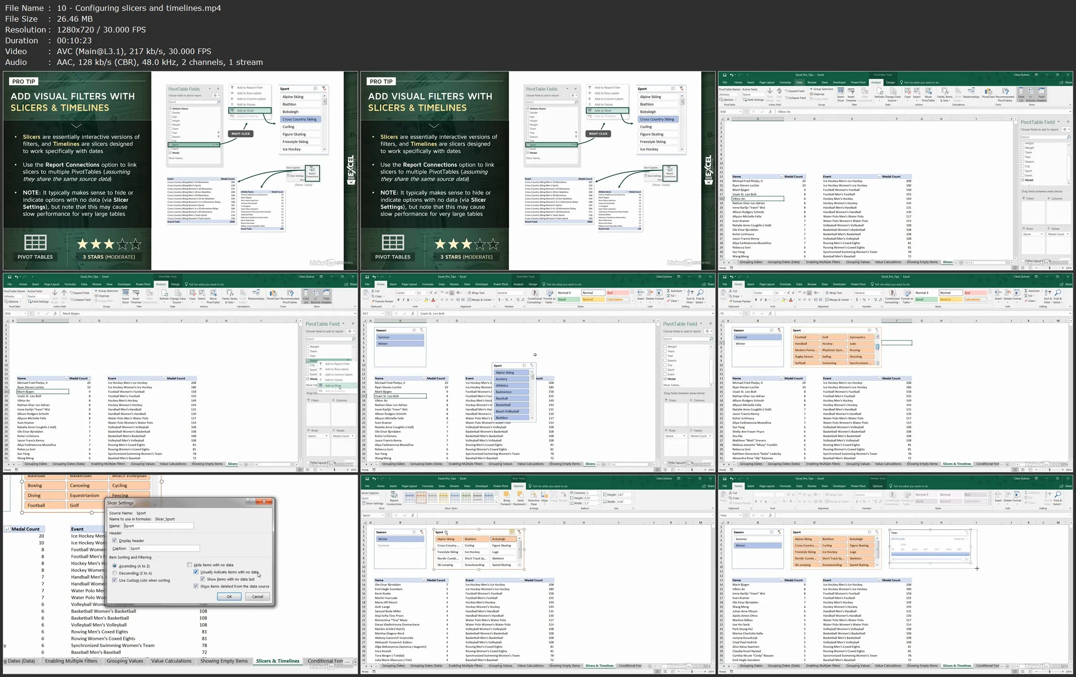1076x677 pixels.
Task: Toggle Use Custom Lists when sorting checkbox
Action: pyautogui.click(x=114, y=581)
